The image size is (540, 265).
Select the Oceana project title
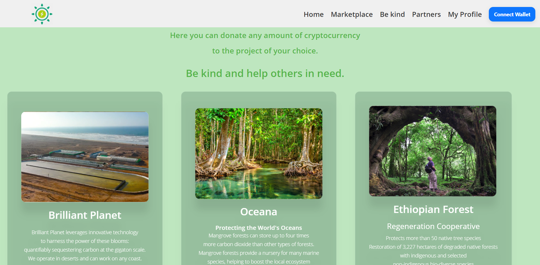coord(259,212)
